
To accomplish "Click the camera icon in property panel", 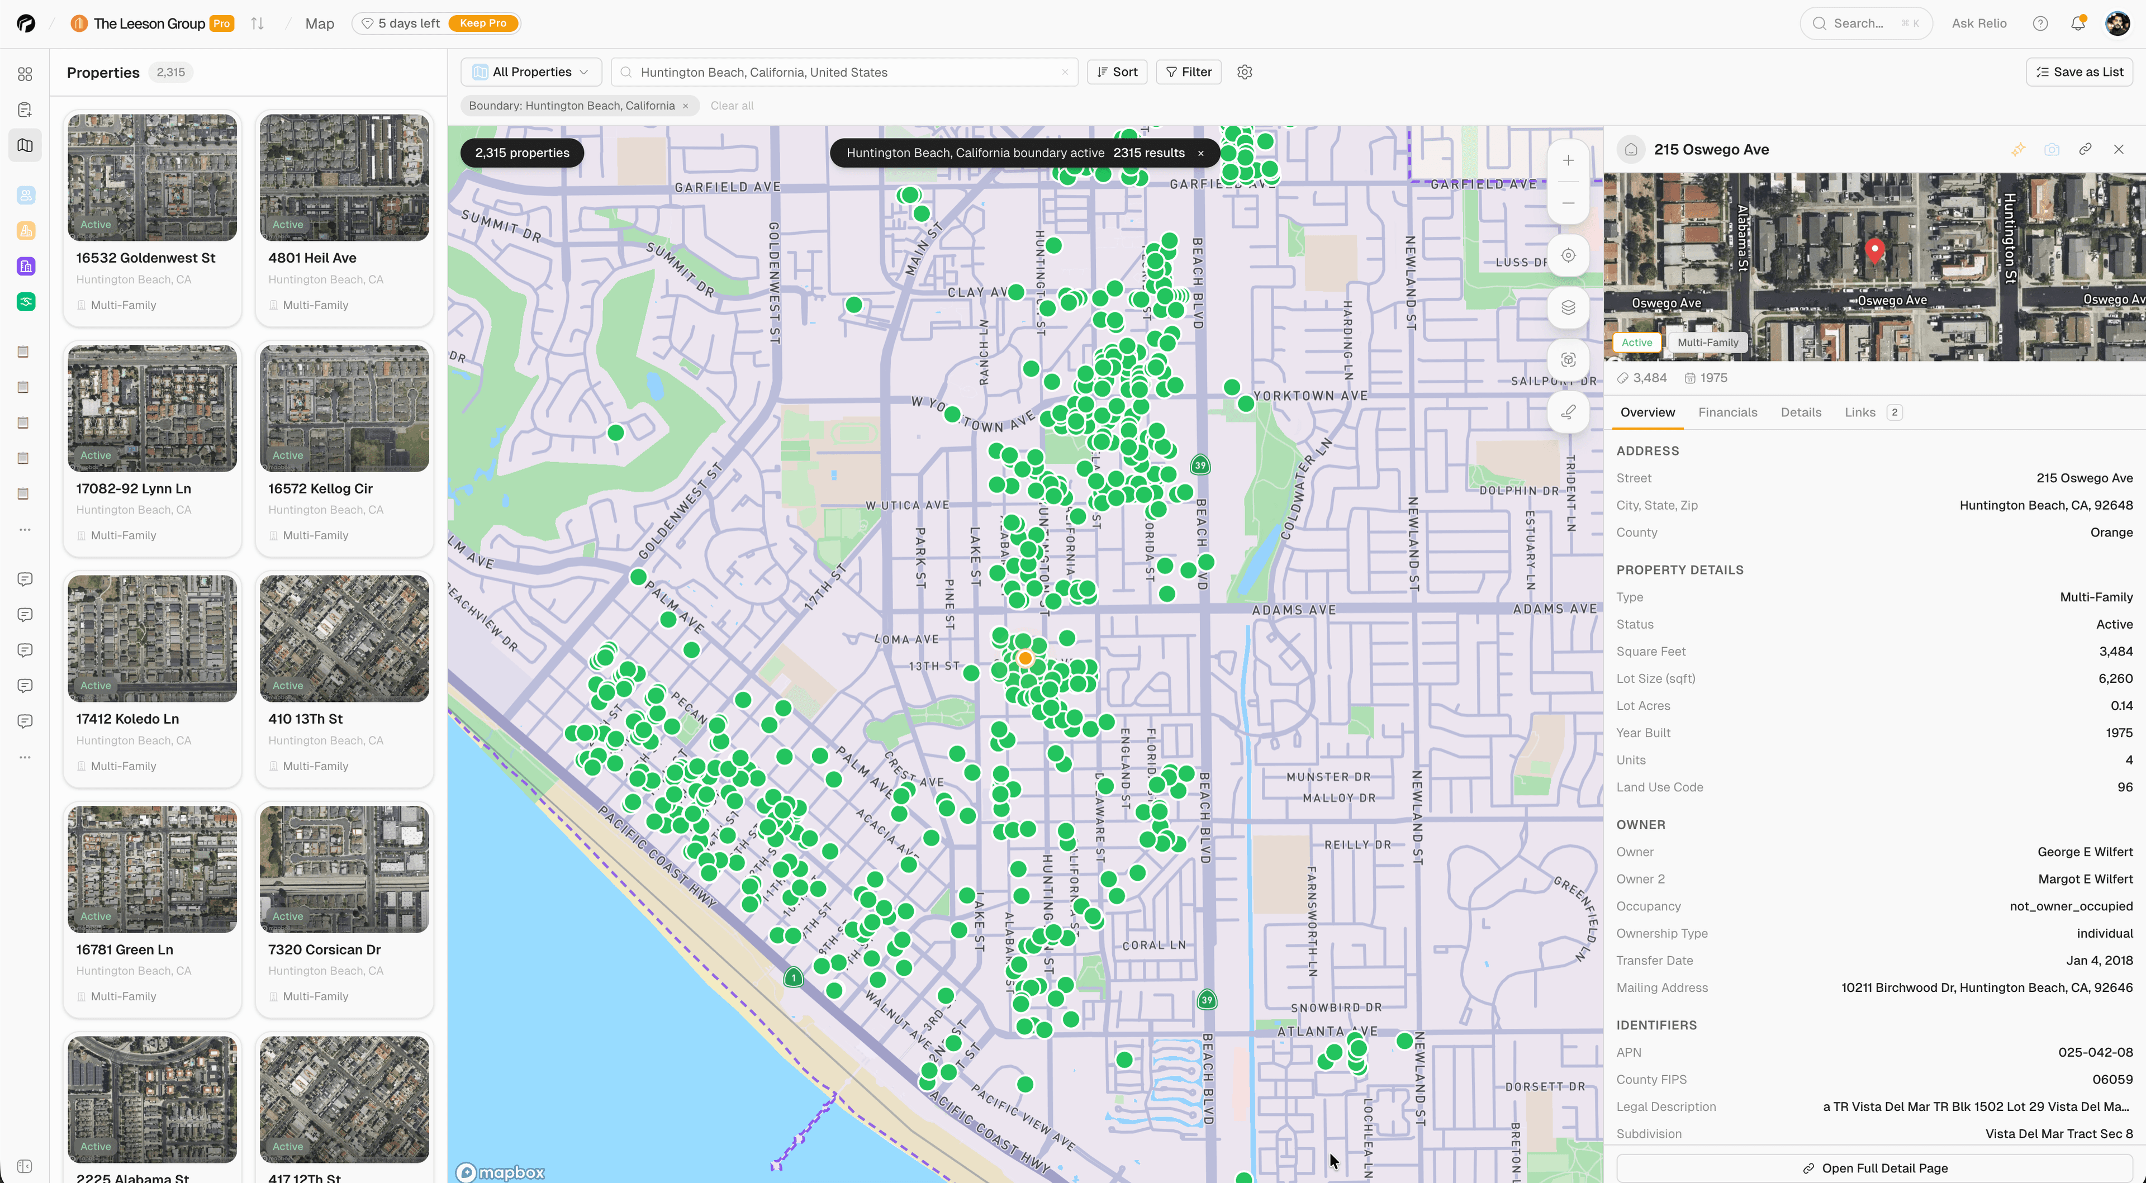I will [x=2052, y=150].
